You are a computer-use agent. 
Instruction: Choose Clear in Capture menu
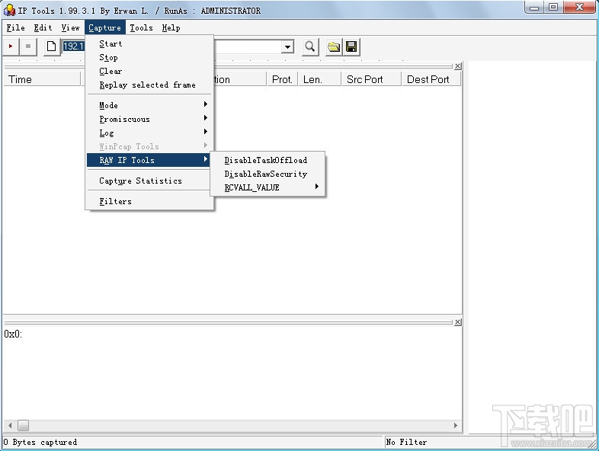[149, 72]
